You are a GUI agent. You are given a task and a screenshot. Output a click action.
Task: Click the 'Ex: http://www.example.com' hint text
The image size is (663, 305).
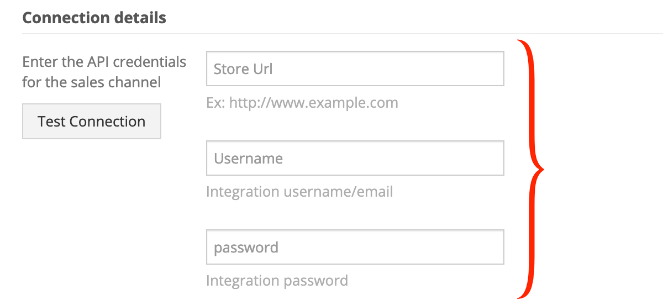302,103
